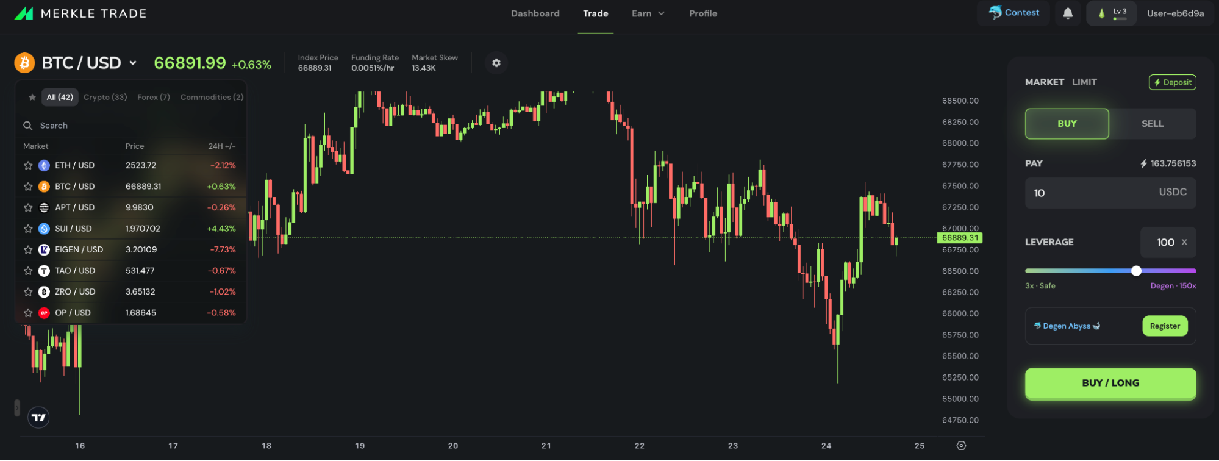Click the 66889.31 current price label on axis
The height and width of the screenshot is (461, 1219).
click(960, 238)
